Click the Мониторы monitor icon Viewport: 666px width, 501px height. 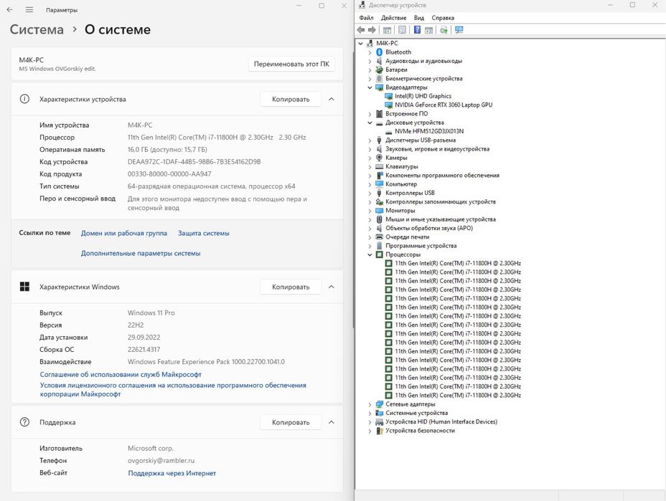tap(380, 211)
